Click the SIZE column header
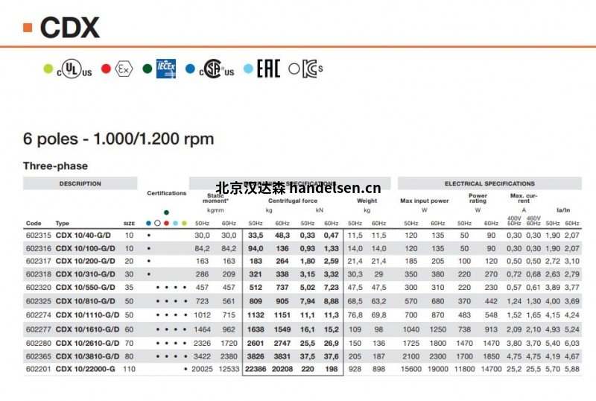Screen dimensions: 596x401 pyautogui.click(x=129, y=224)
